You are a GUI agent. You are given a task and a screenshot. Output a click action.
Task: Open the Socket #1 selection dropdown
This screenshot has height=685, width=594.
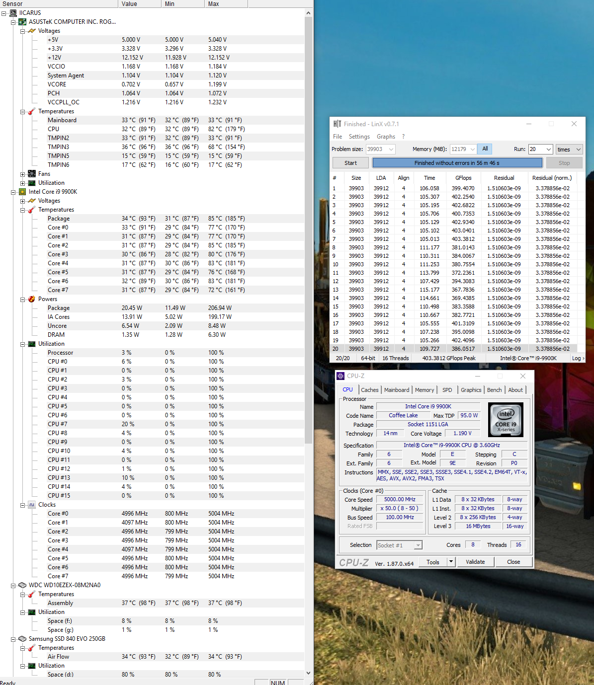pyautogui.click(x=419, y=545)
